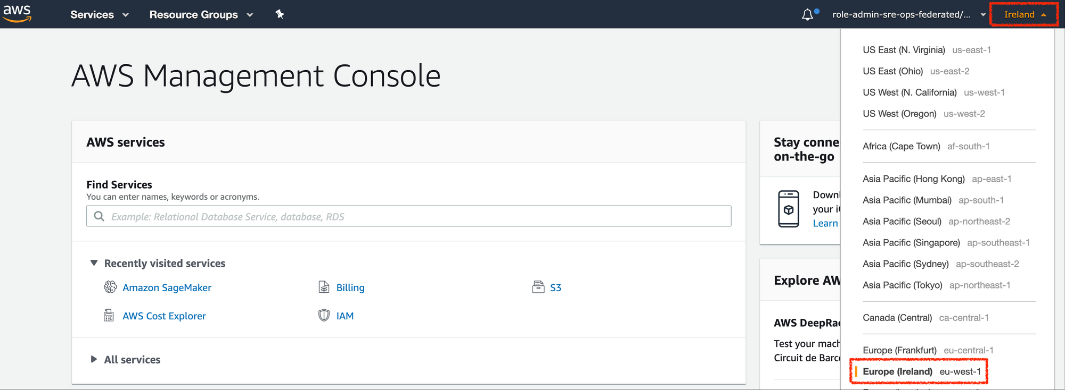
Task: Click the mobile phone app icon
Action: [x=788, y=209]
